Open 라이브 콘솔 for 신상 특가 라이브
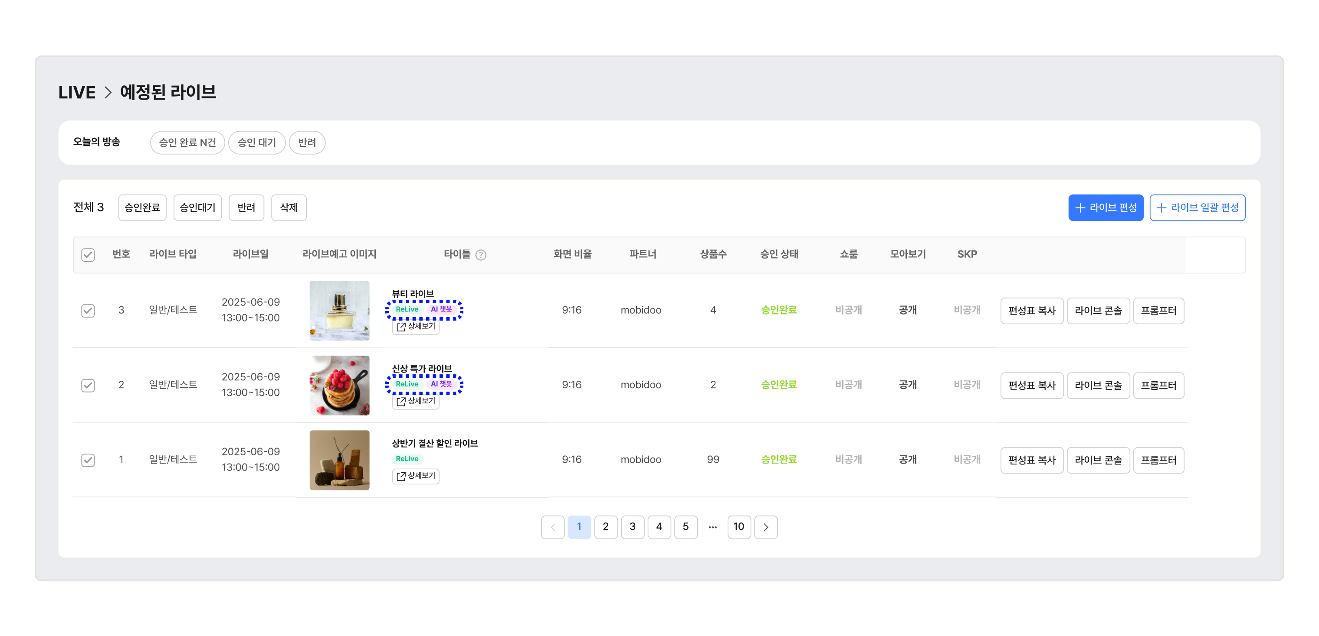 point(1098,385)
